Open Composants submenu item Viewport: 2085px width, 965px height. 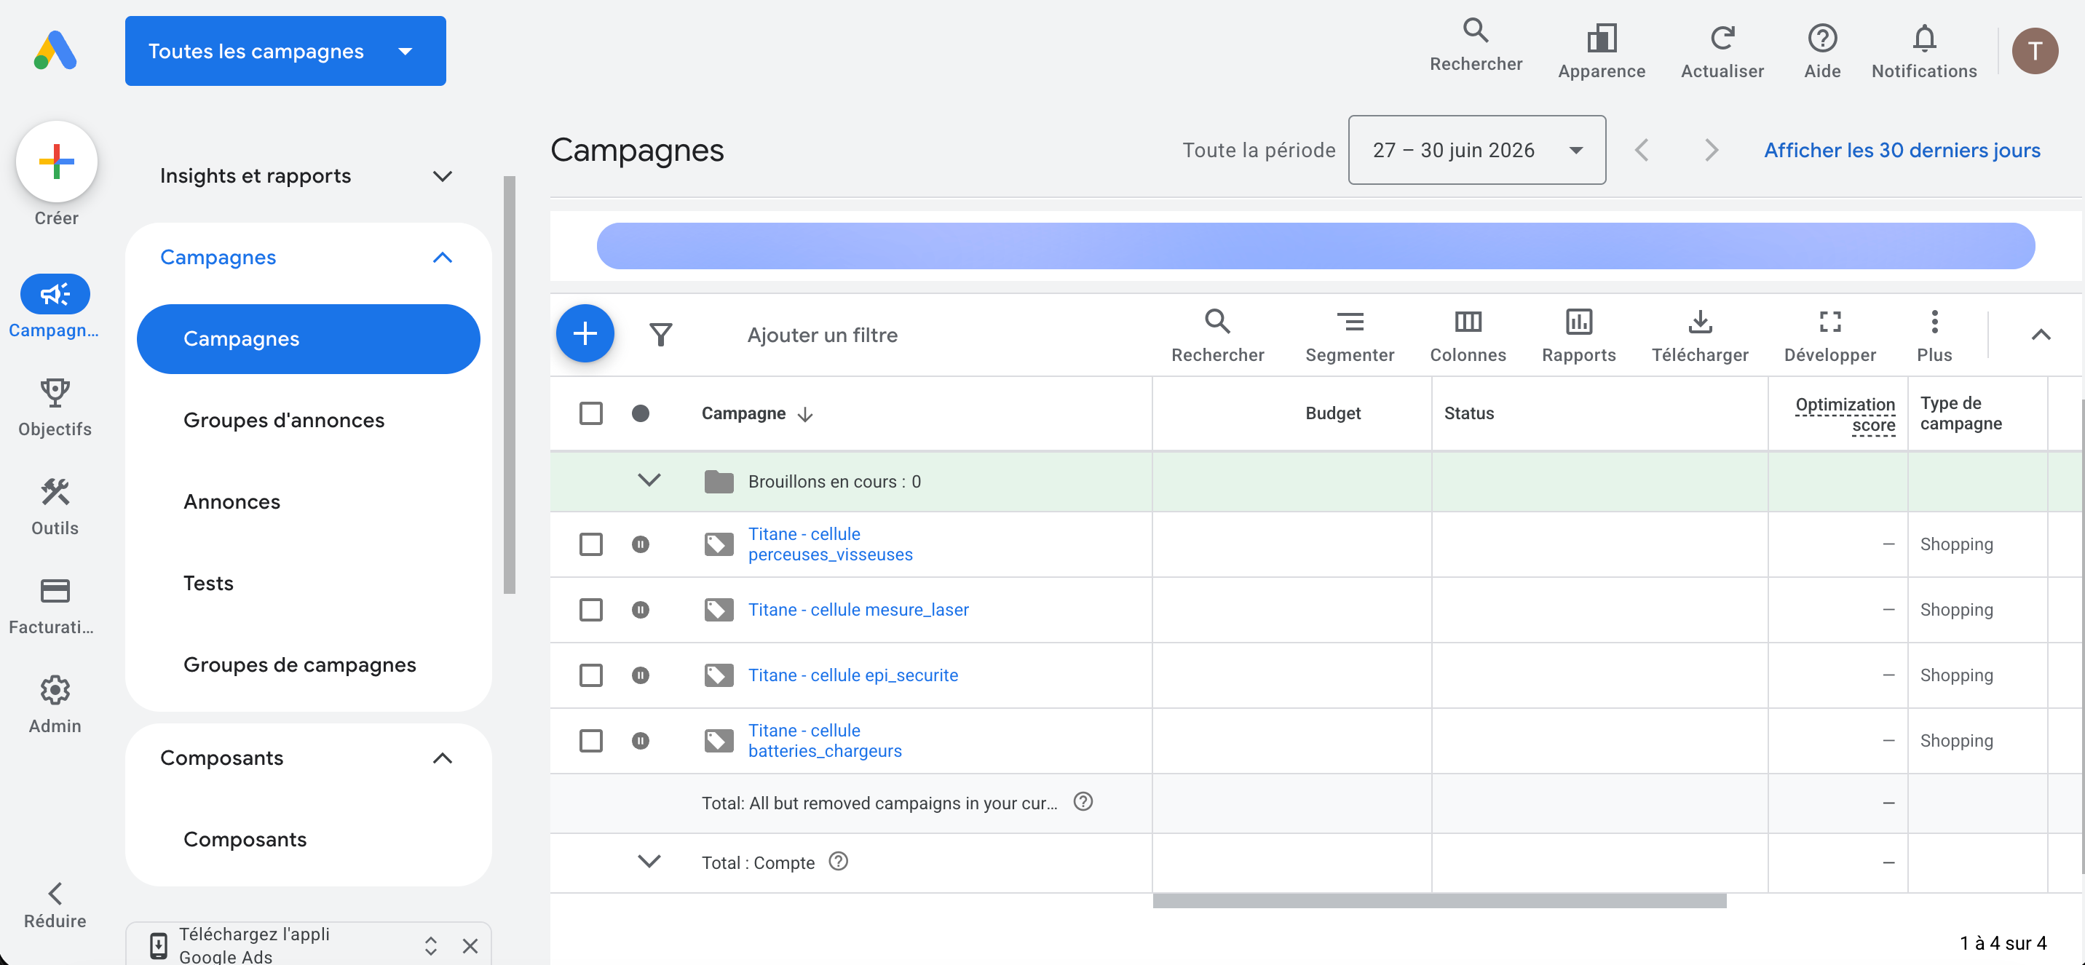tap(245, 840)
